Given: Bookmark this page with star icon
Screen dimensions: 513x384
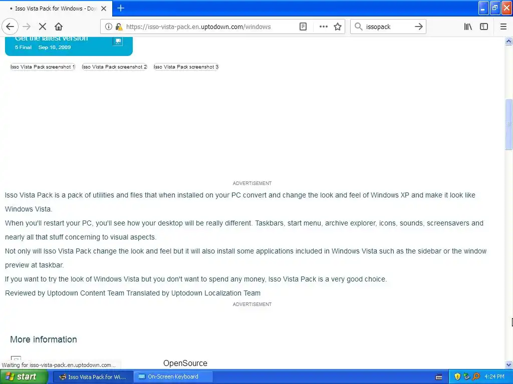Looking at the screenshot, I should point(338,27).
